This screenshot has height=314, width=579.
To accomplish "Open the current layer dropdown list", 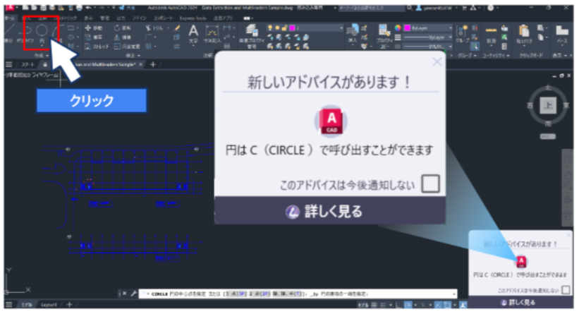I will tap(341, 28).
